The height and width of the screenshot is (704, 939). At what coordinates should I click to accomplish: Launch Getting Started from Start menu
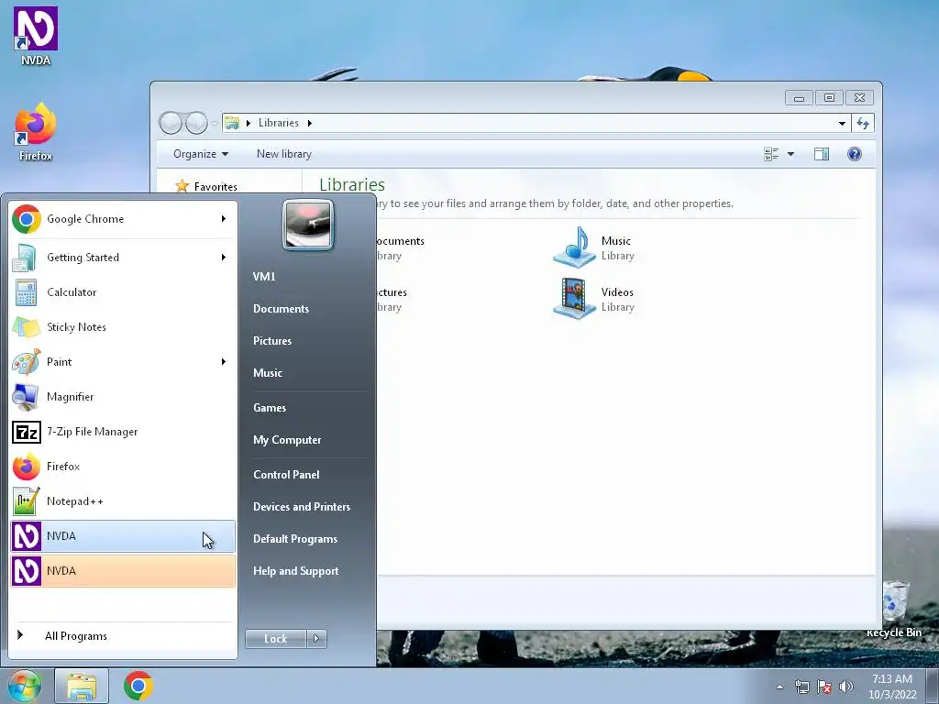click(x=123, y=258)
